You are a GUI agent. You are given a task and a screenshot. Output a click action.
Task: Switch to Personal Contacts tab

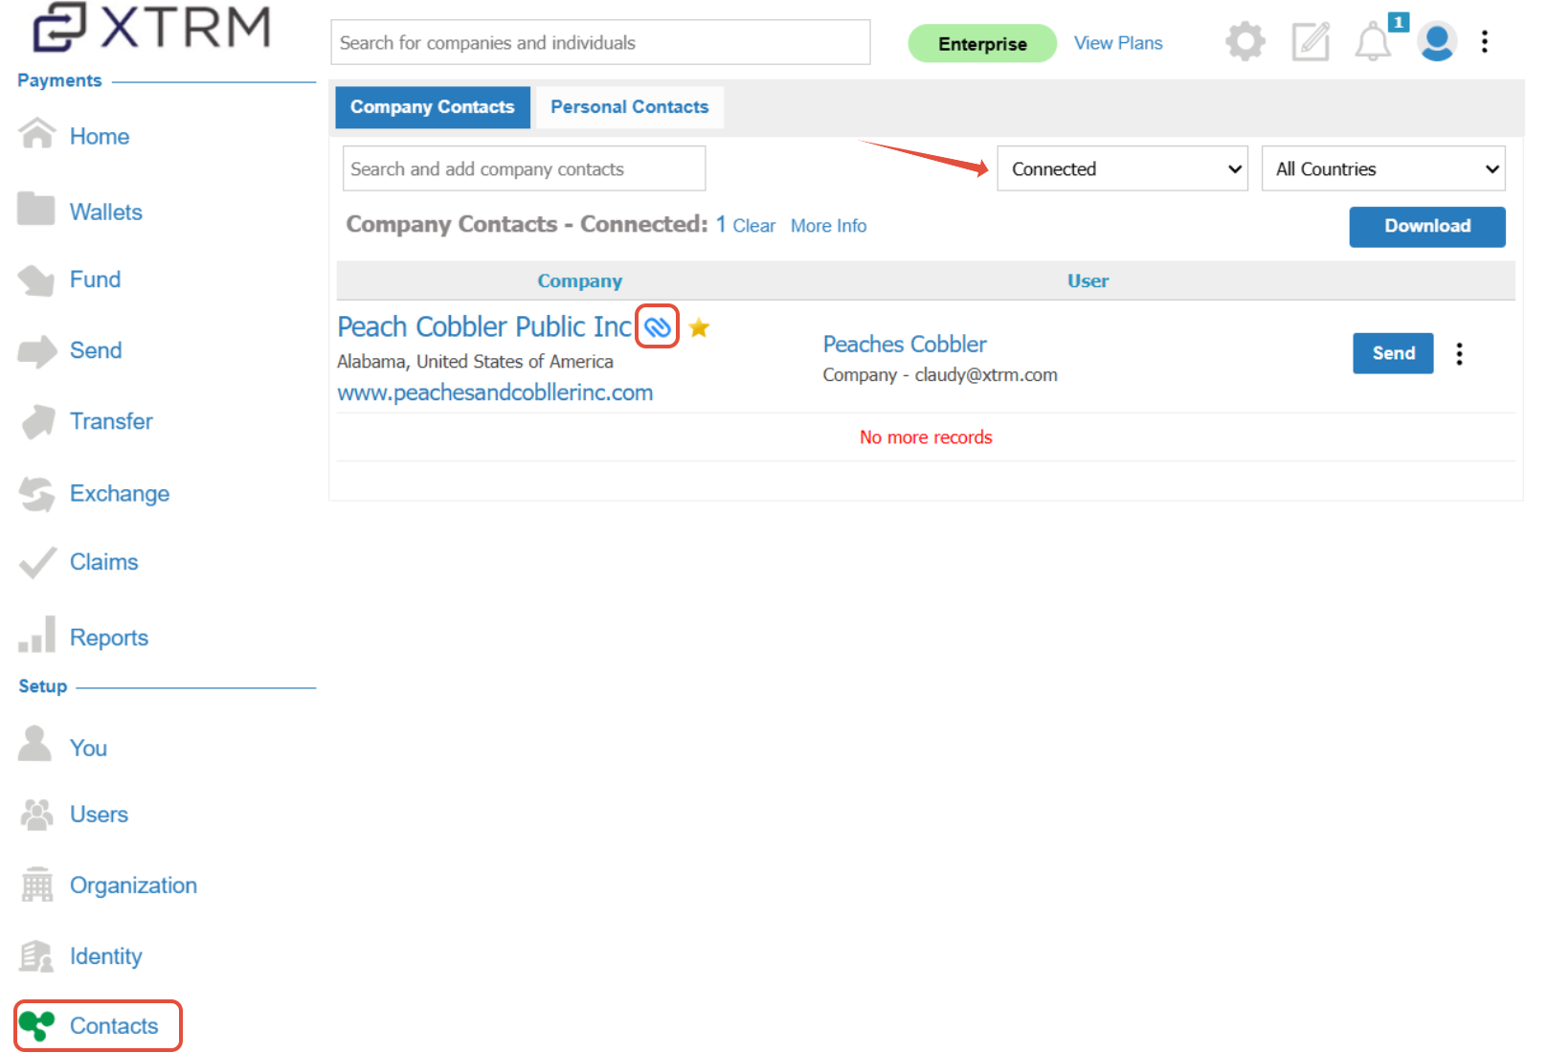630,107
